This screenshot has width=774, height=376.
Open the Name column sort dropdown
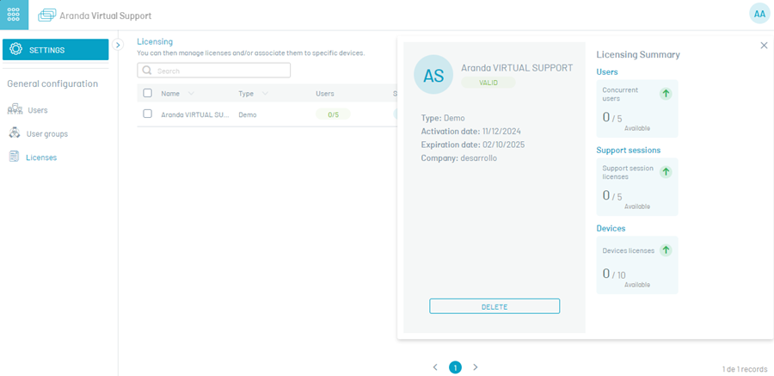[191, 94]
